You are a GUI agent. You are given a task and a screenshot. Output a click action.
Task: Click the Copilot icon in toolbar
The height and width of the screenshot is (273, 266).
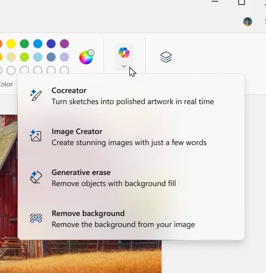pyautogui.click(x=124, y=53)
